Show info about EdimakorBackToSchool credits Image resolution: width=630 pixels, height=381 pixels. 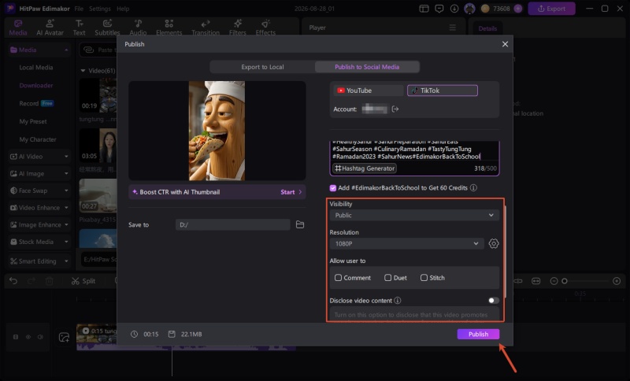click(474, 187)
